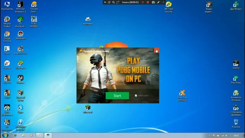This screenshot has width=245, height=138.
Task: Pause the recording with red pause button
Action: pos(142,2)
